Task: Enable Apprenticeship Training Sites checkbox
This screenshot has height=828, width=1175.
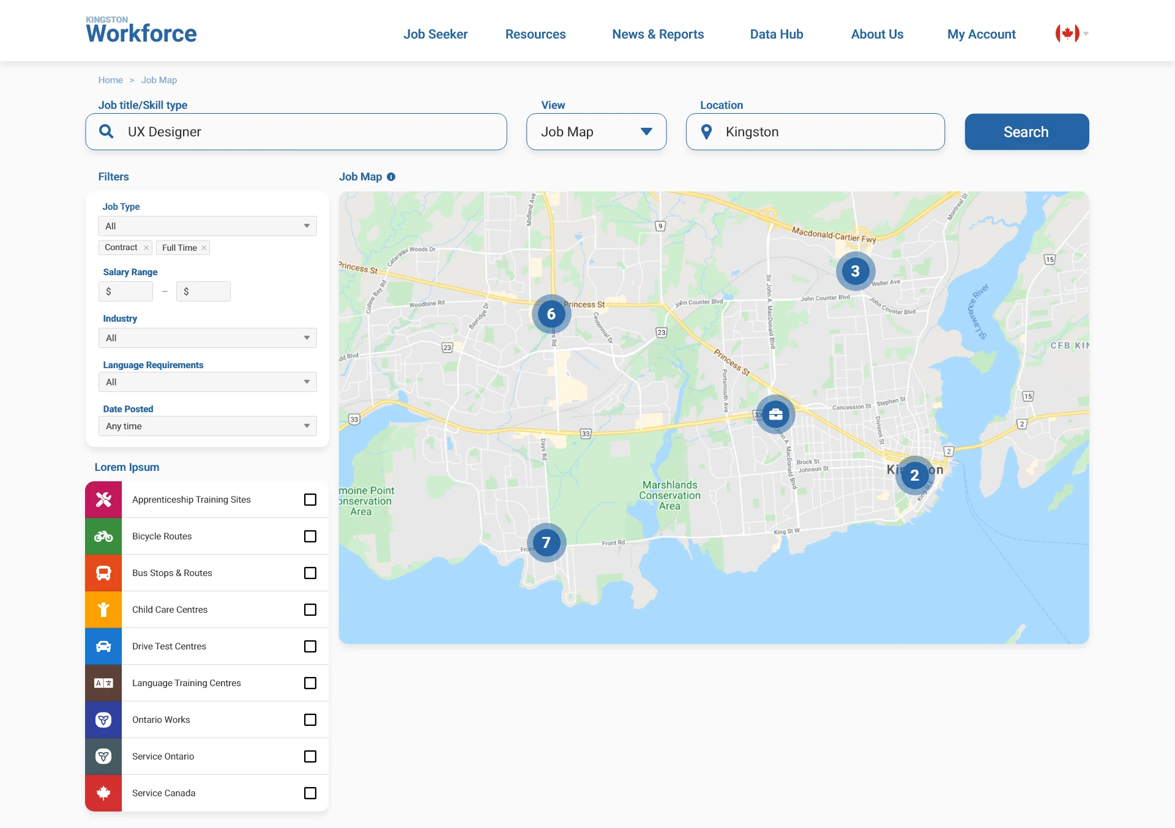Action: pos(310,500)
